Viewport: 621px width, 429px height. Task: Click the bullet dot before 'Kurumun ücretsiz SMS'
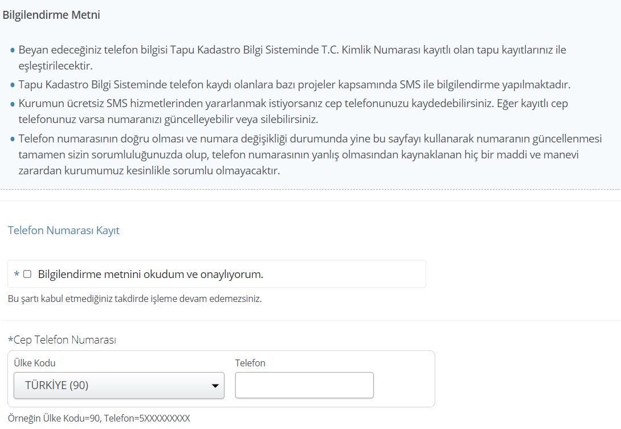pos(13,105)
